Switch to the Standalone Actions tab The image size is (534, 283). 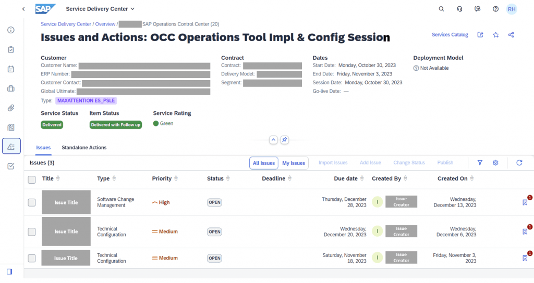pyautogui.click(x=84, y=147)
